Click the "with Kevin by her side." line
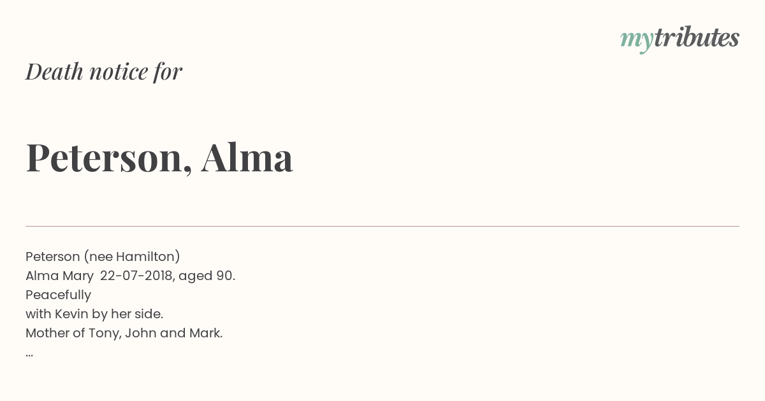 pos(94,314)
